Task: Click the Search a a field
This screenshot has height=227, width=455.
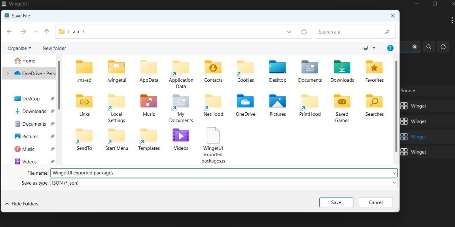Action: (356, 32)
